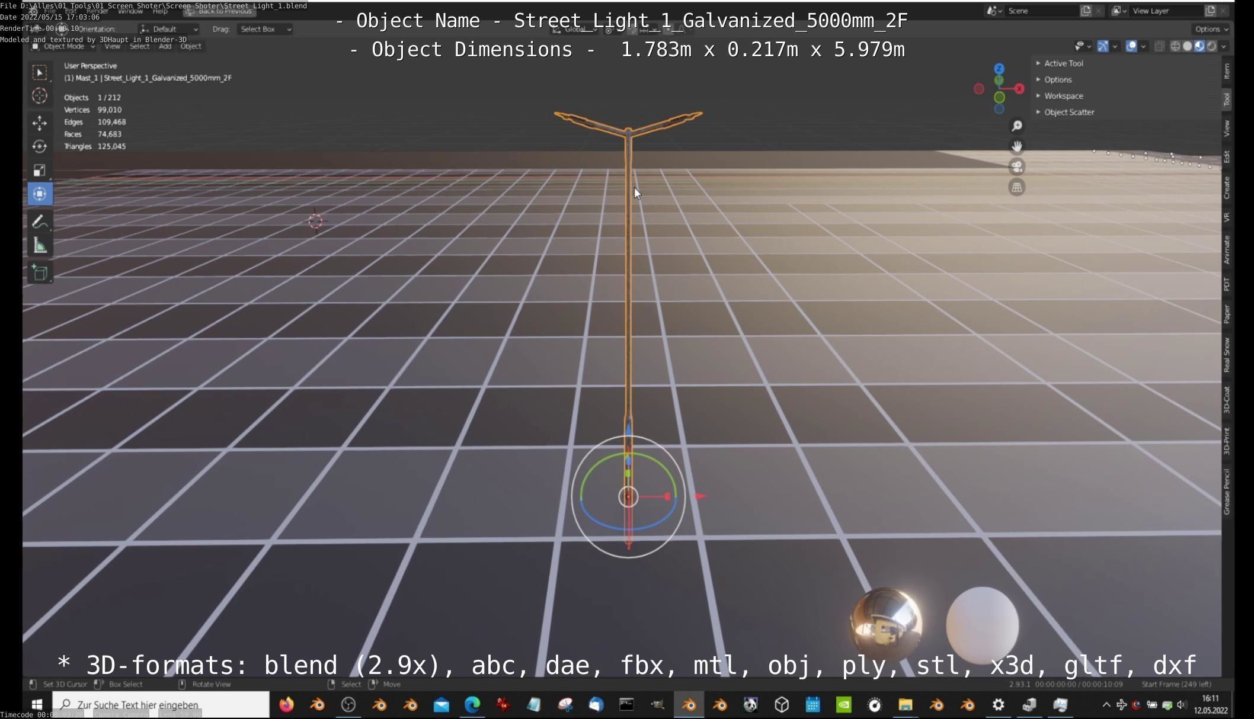Select the Measure tool
The width and height of the screenshot is (1254, 719).
40,246
